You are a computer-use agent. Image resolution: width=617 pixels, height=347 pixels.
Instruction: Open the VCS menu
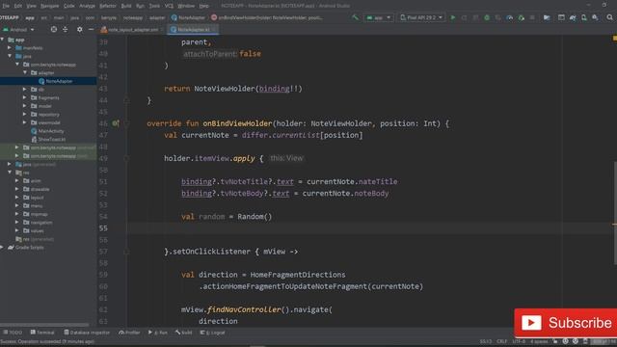(169, 6)
